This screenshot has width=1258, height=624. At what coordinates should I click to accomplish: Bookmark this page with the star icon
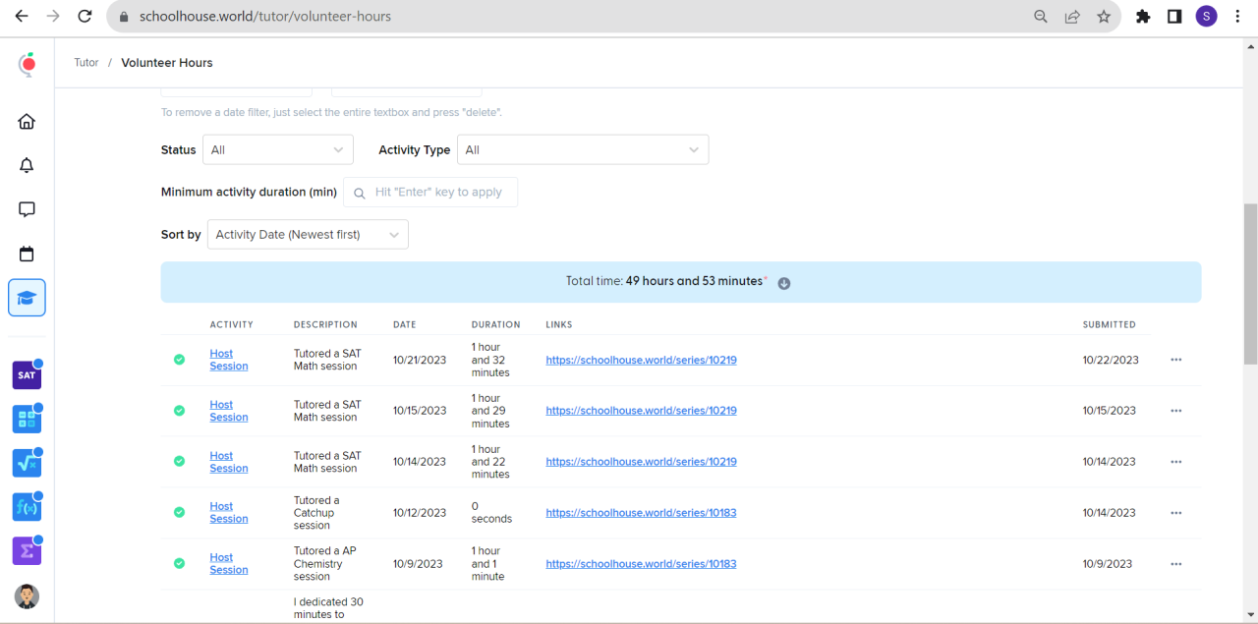1104,17
